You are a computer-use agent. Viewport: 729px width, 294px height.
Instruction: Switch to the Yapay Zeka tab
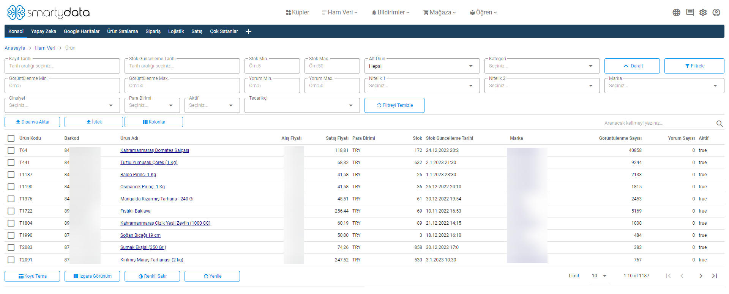click(x=44, y=31)
